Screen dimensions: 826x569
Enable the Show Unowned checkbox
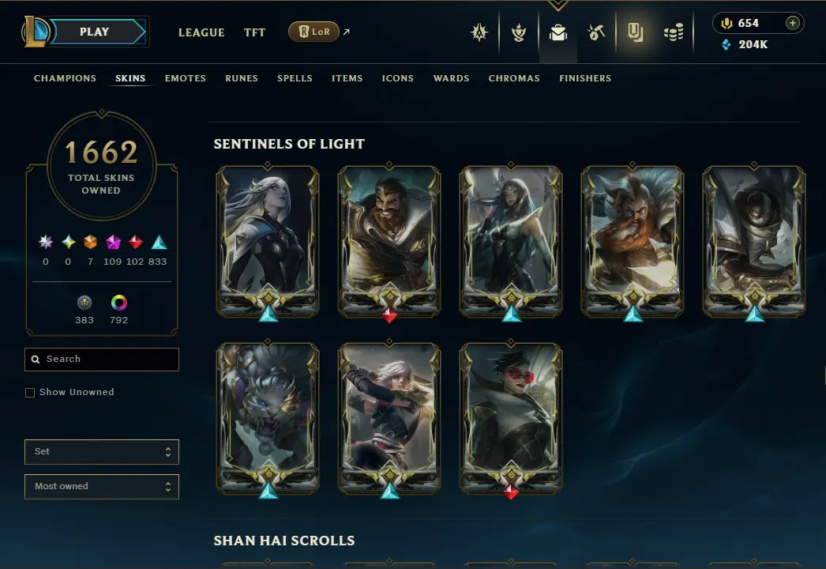point(30,392)
